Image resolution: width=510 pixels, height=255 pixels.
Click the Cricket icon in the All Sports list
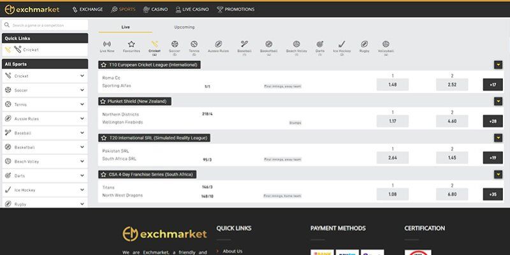8,76
